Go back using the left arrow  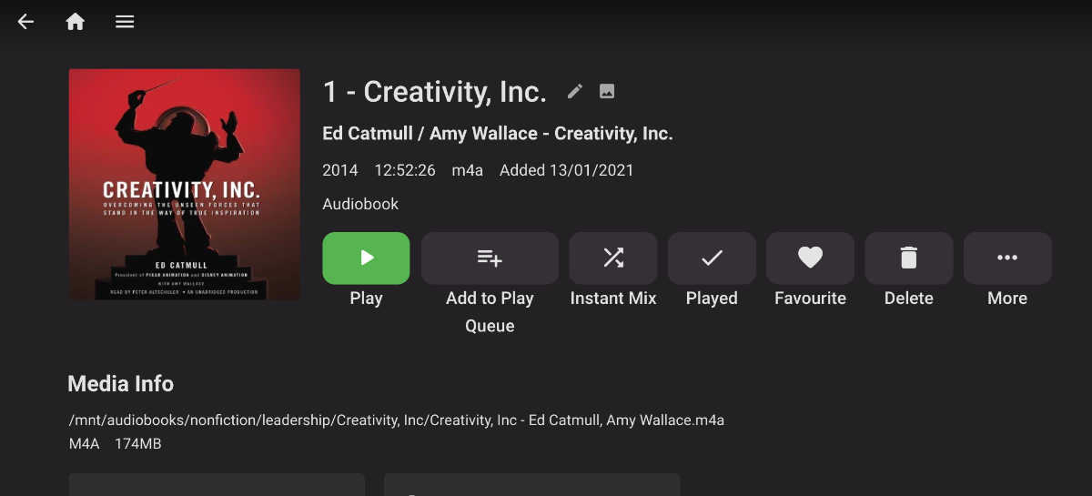(25, 22)
